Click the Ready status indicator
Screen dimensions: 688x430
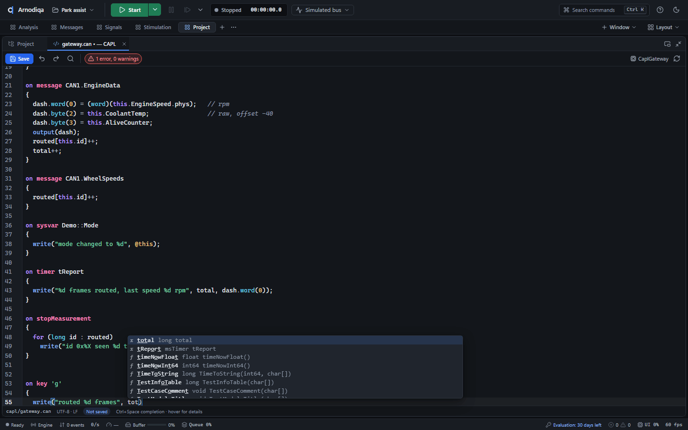coord(14,425)
